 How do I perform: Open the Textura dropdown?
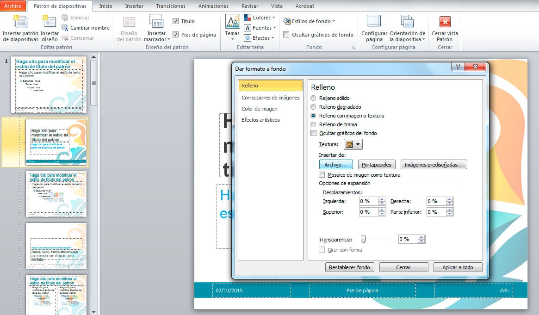[353, 144]
